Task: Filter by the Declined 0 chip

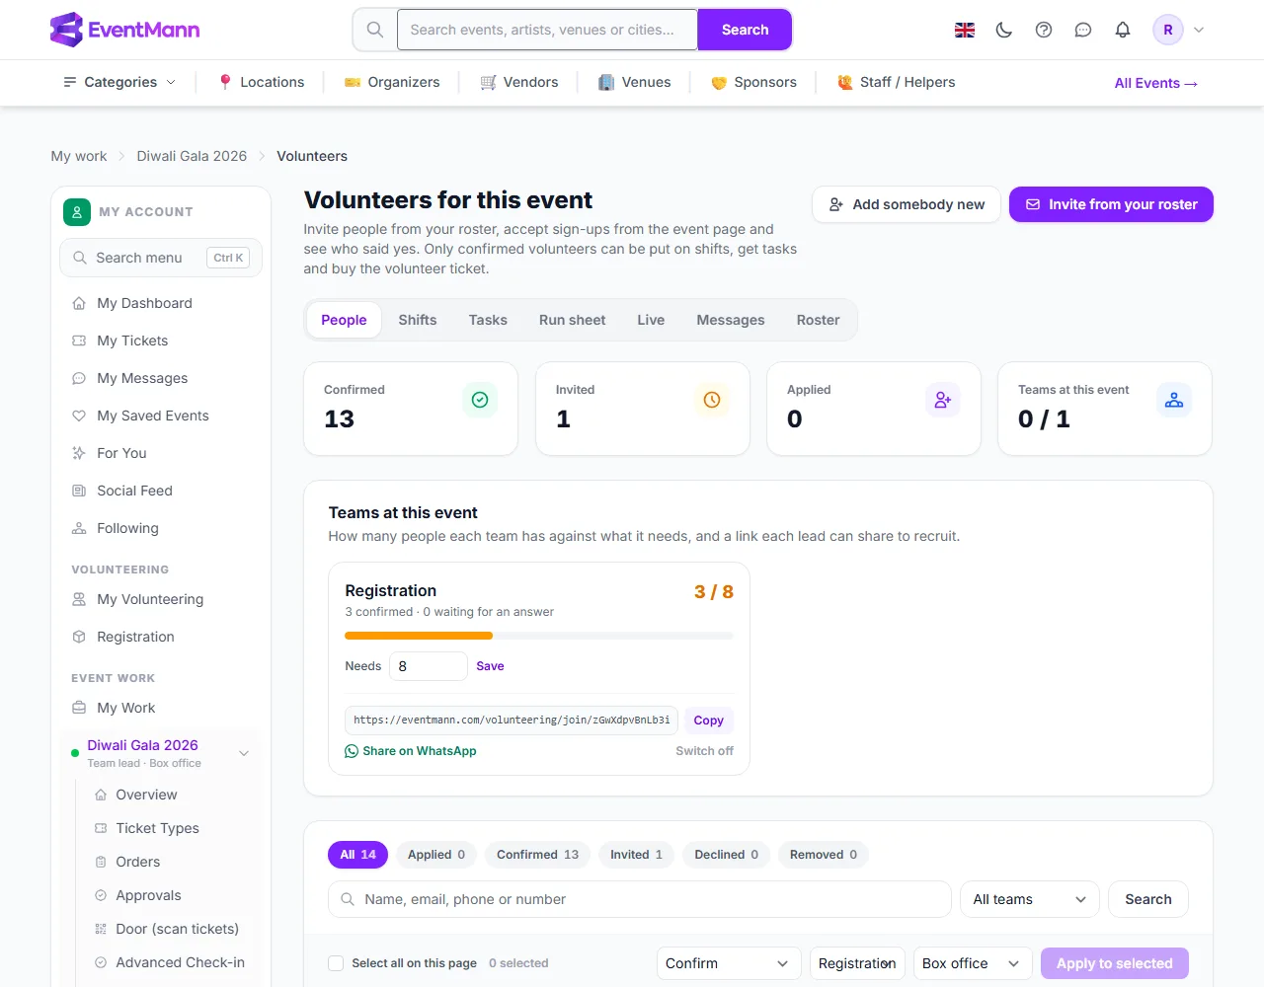Action: [x=727, y=855]
